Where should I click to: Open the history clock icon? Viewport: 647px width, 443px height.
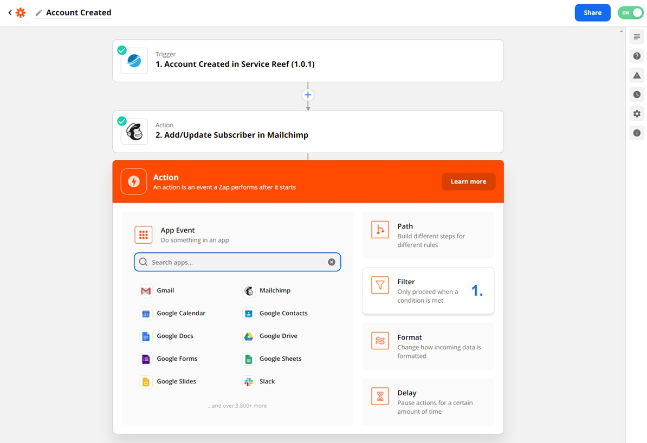[637, 94]
